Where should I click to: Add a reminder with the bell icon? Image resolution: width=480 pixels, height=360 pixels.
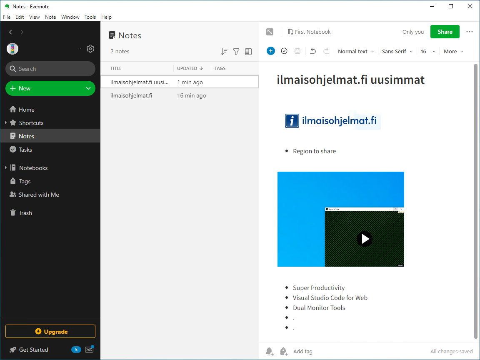click(x=270, y=351)
